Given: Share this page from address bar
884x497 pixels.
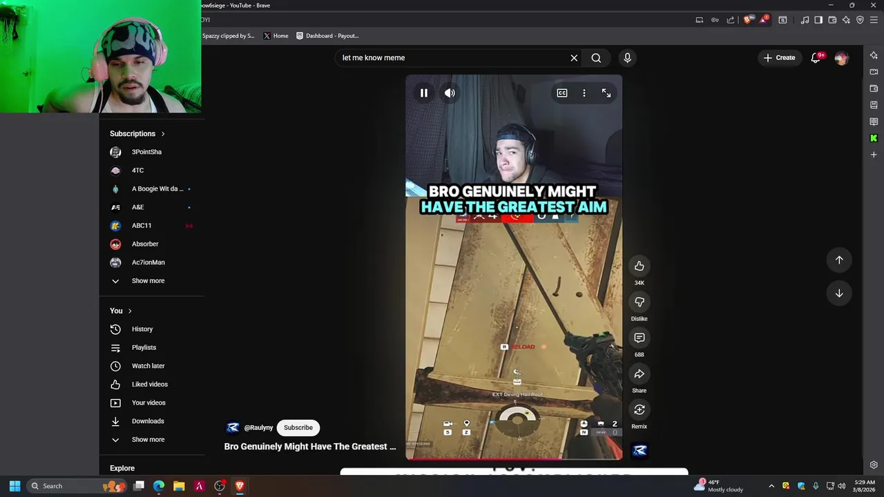Looking at the screenshot, I should coord(731,20).
